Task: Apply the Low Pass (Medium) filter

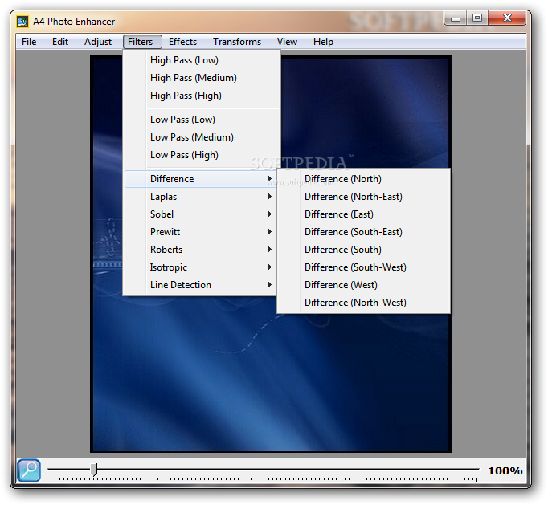Action: [x=202, y=137]
